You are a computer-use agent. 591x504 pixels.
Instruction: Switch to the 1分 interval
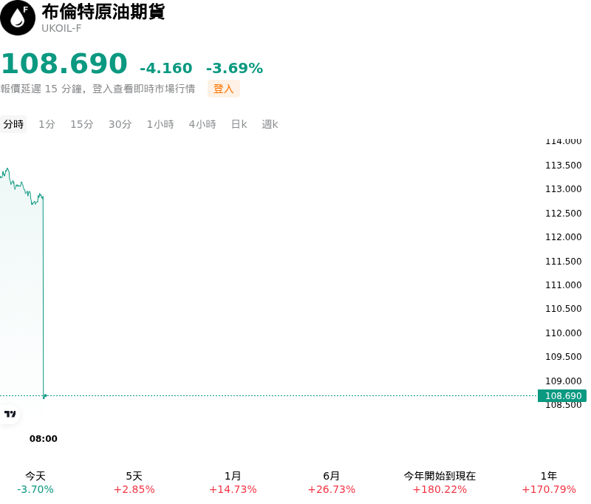[47, 124]
